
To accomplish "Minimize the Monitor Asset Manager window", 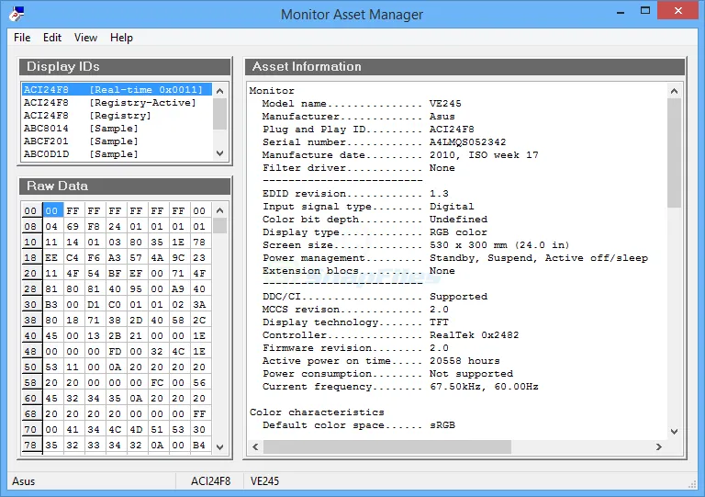I will coord(621,12).
